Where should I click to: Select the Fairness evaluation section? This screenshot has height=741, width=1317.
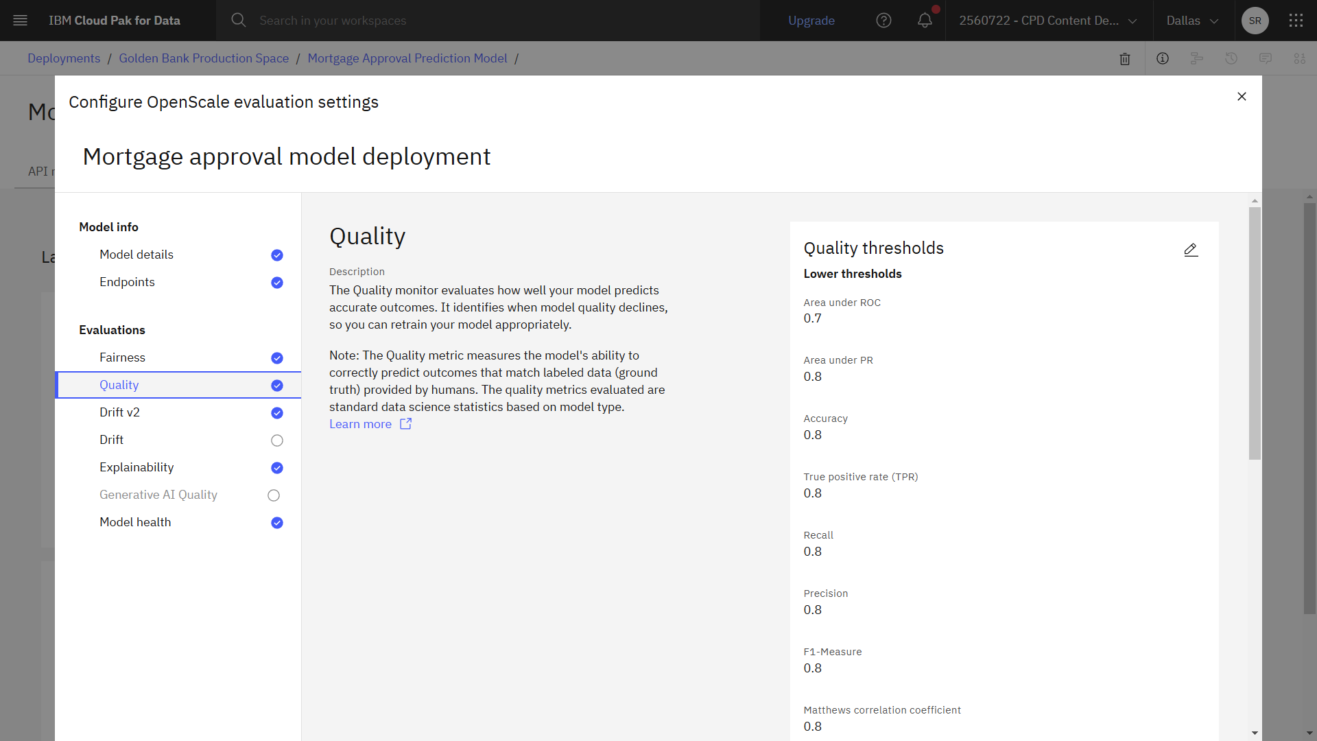coord(123,357)
